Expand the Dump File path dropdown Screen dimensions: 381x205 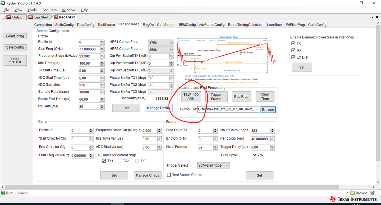point(256,109)
